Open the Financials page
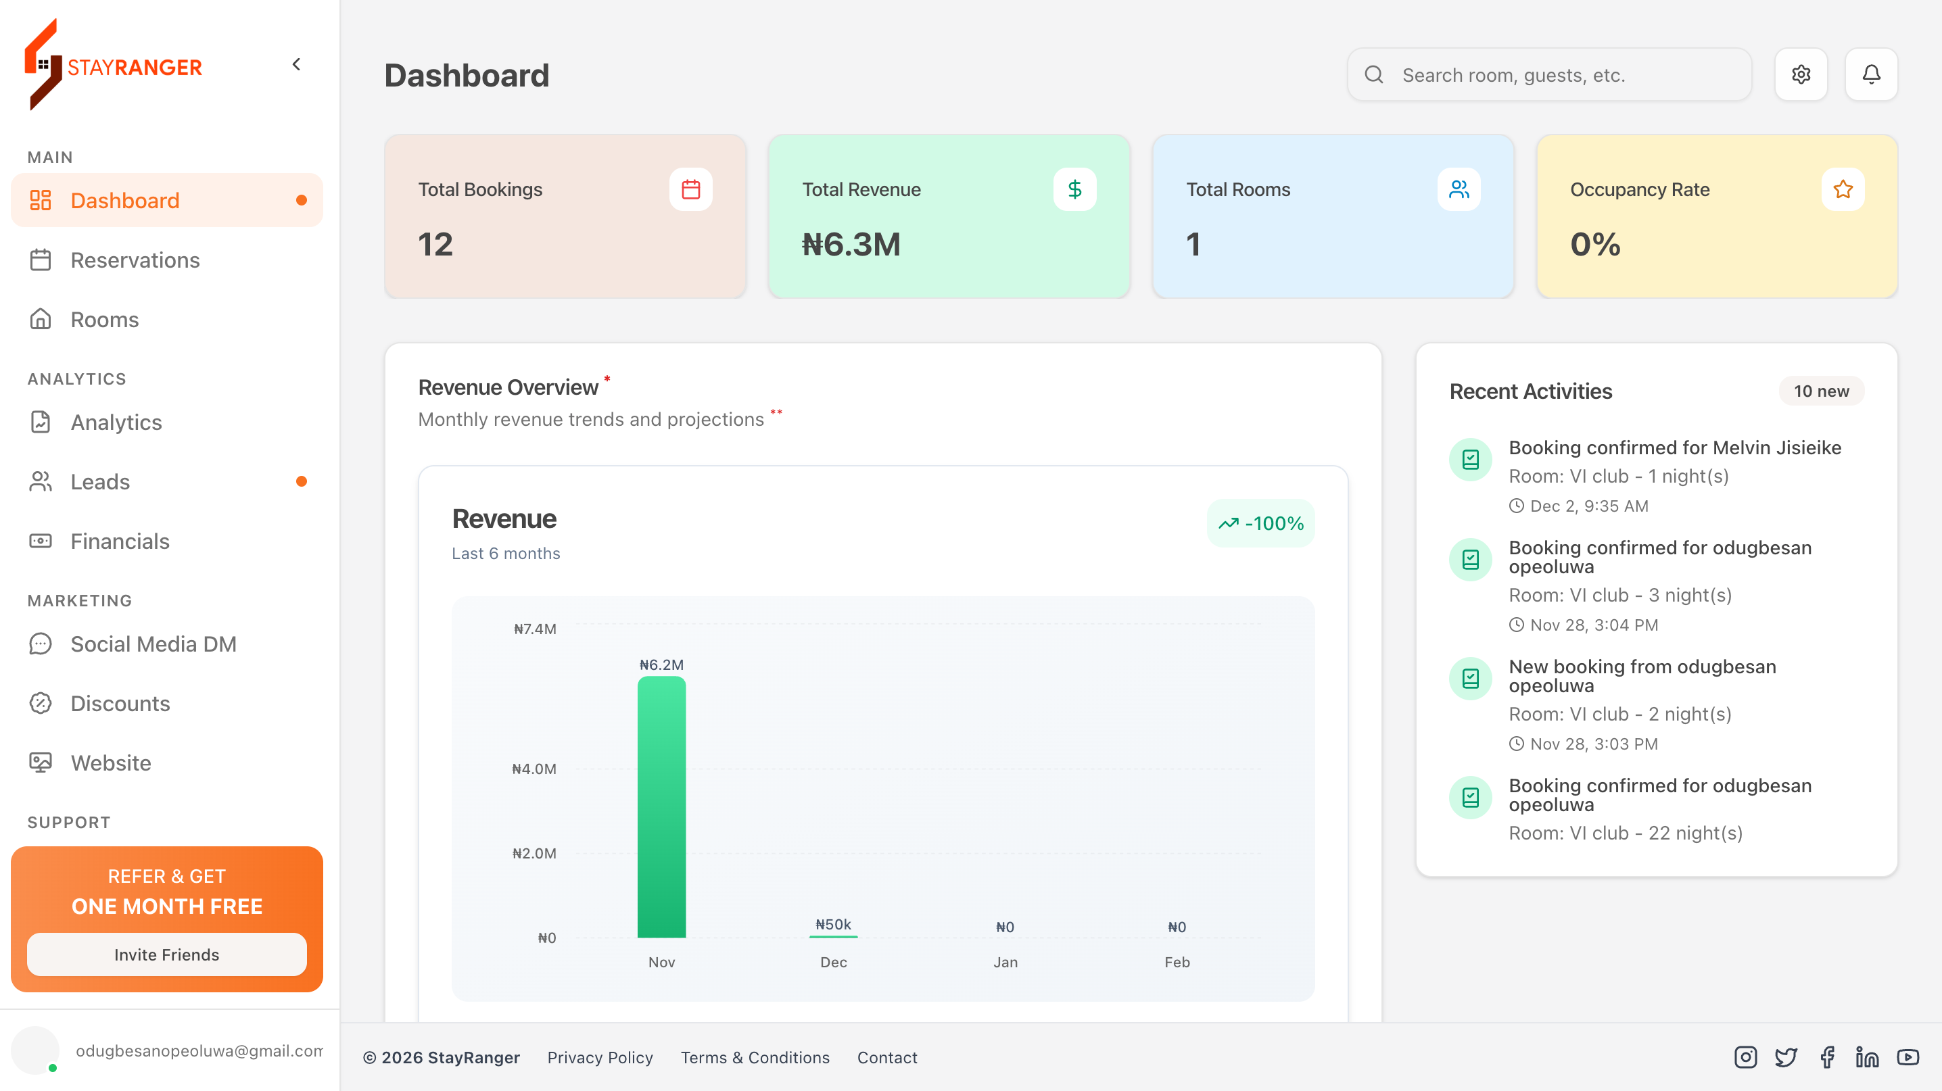 [120, 541]
